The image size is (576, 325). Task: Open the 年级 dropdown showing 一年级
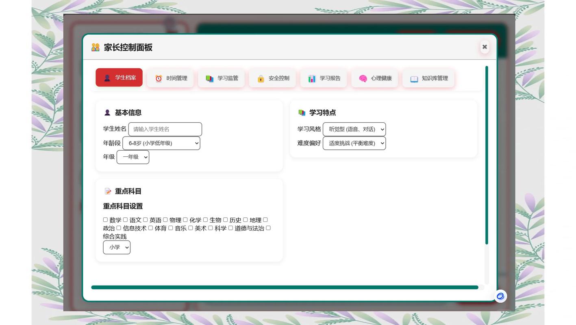[x=133, y=157]
